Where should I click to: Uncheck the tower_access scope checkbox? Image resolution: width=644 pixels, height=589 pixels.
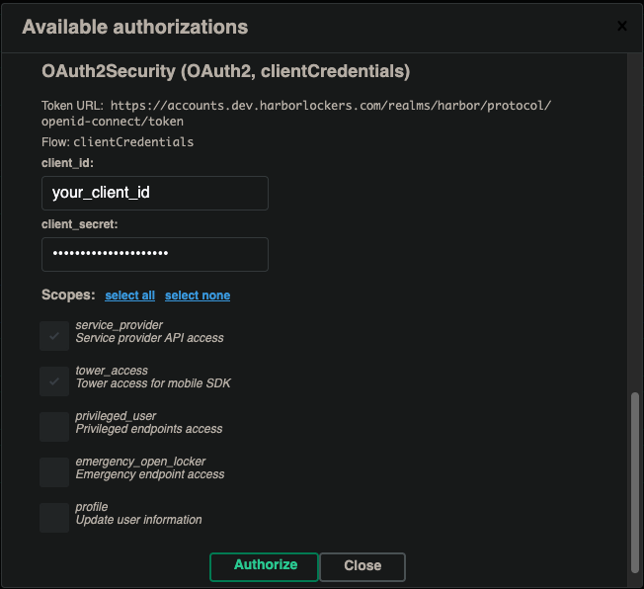54,381
